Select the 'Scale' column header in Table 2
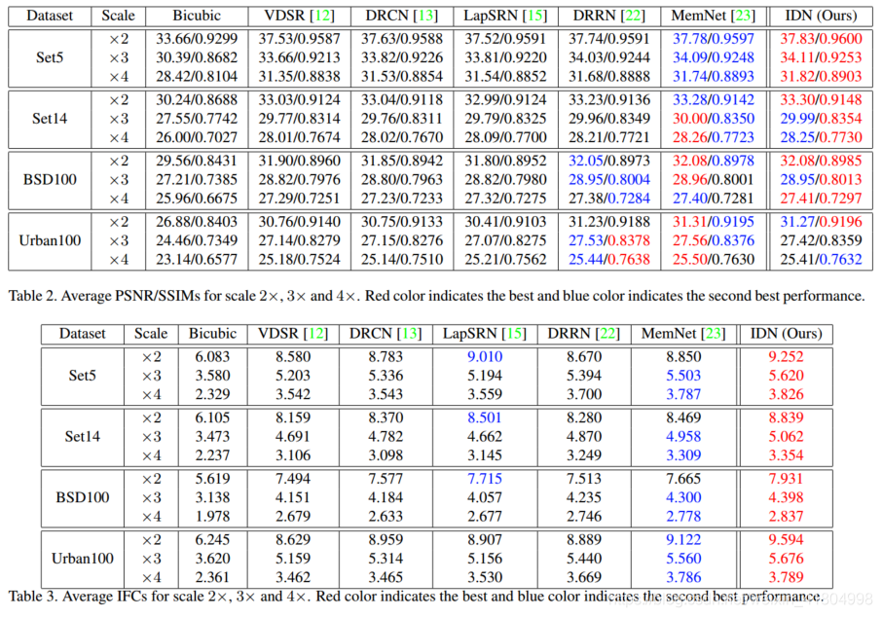This screenshot has width=882, height=617. tap(118, 16)
